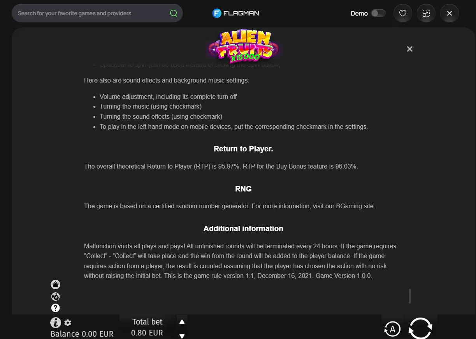
Task: Close the game rules panel
Action: (x=409, y=49)
